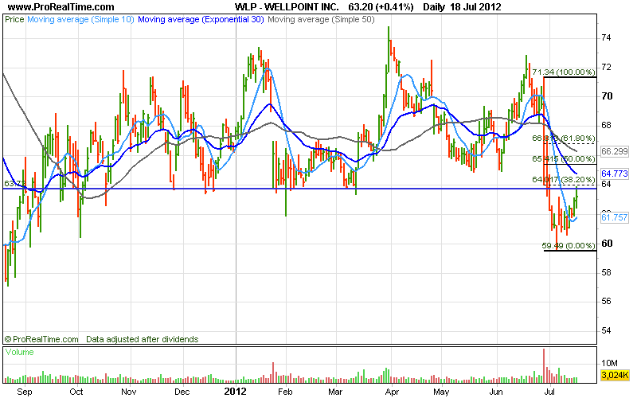Select Moving average (Simple 50) legend
The width and height of the screenshot is (637, 398).
[x=321, y=19]
